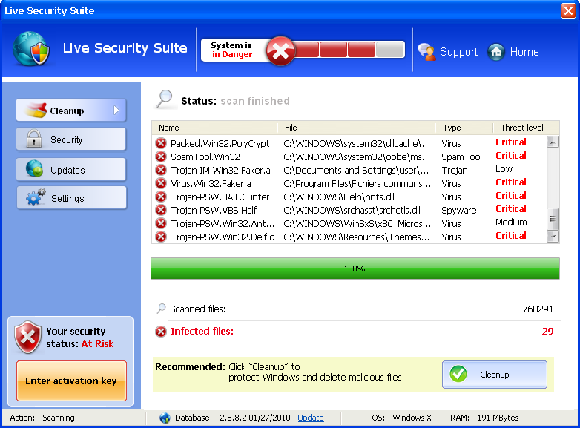The image size is (580, 428).
Task: Click the infected files count 29
Action: point(547,331)
